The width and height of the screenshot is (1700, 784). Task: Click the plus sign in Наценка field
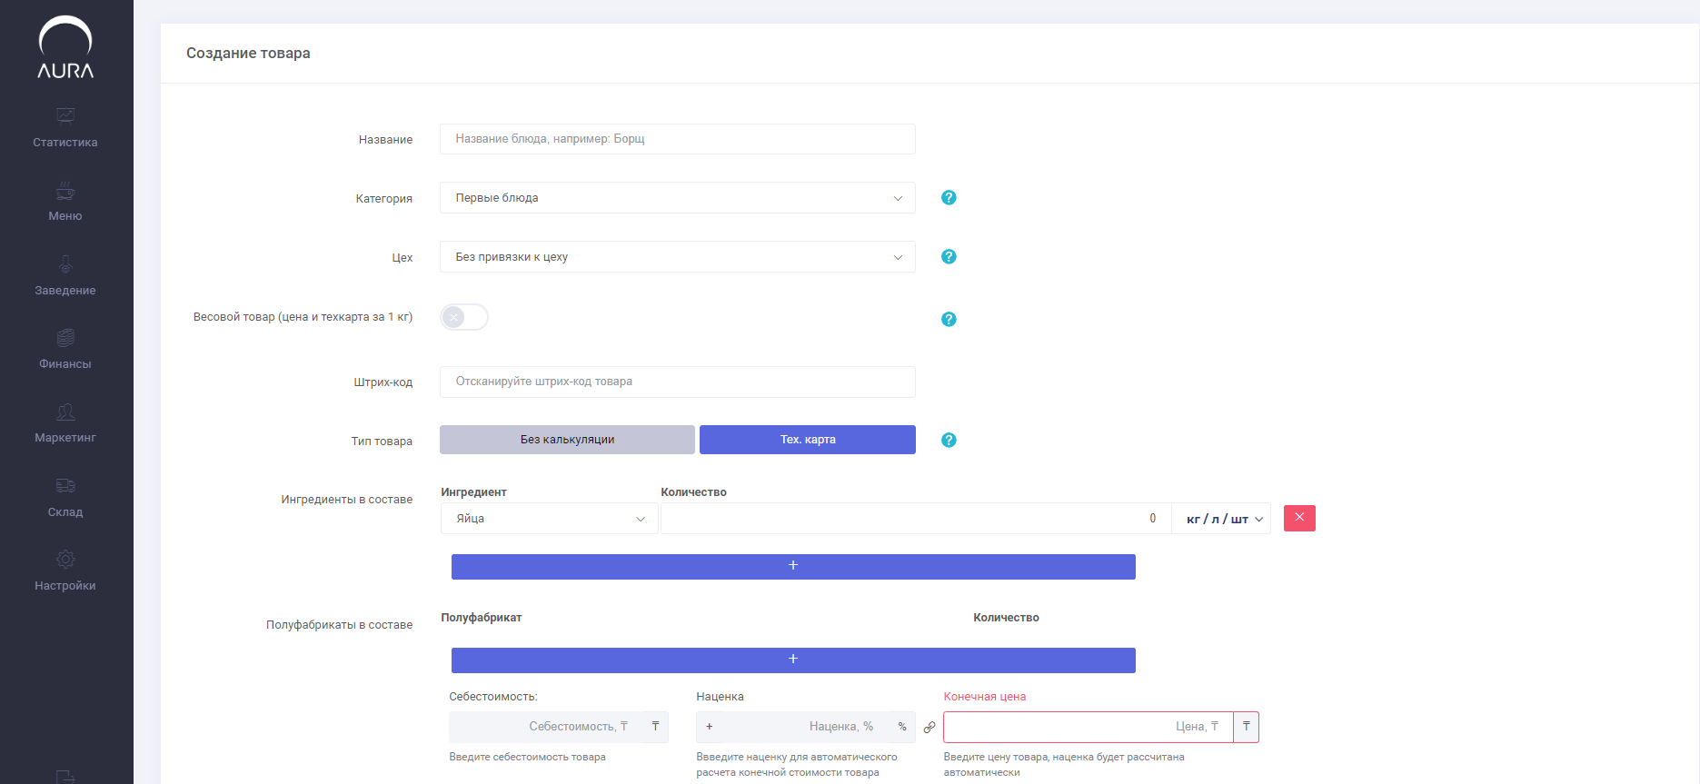(709, 727)
